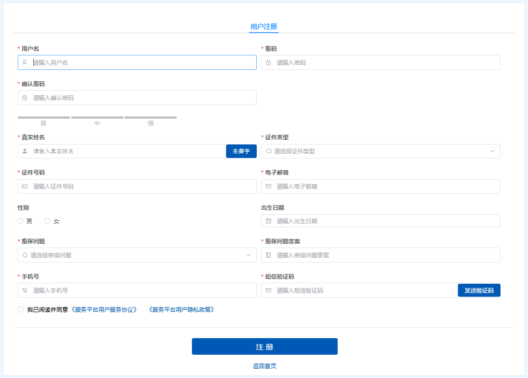Click calendar icon in 出生日期 field
This screenshot has width=528, height=378.
point(268,221)
